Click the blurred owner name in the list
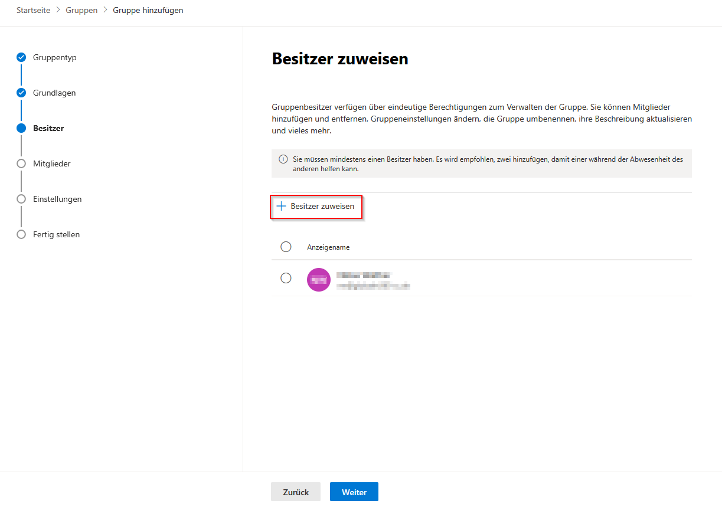This screenshot has width=722, height=507. click(x=363, y=275)
